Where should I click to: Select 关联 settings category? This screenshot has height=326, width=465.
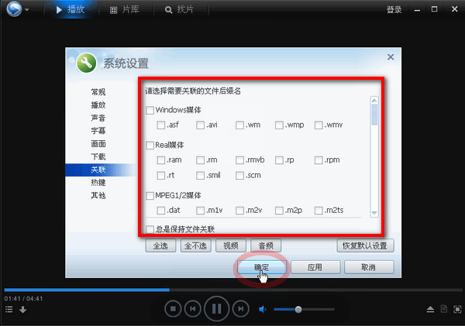click(101, 170)
